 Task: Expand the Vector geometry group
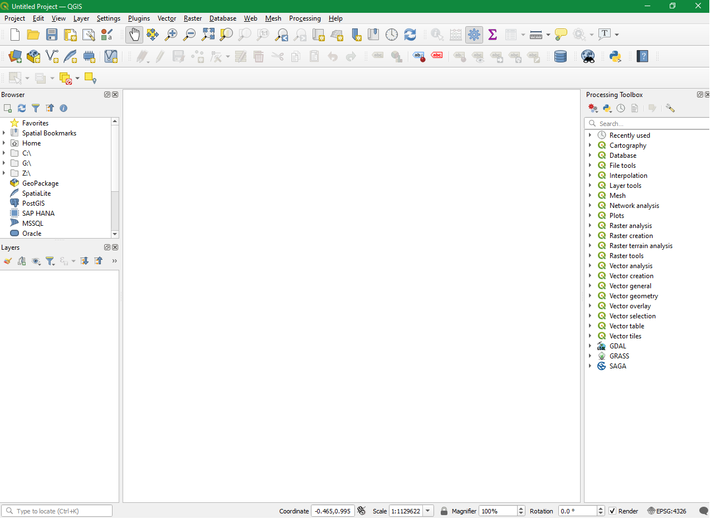point(590,296)
